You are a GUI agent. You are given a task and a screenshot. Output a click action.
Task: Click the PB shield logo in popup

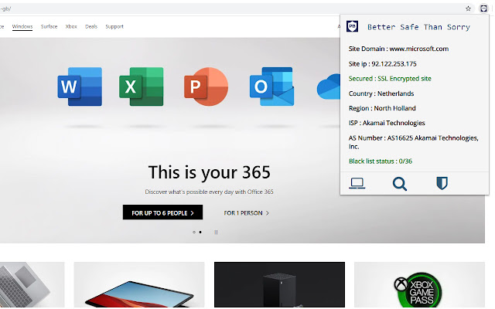[353, 26]
